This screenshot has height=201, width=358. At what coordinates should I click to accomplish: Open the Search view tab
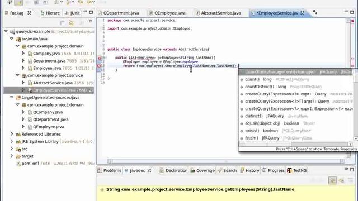click(227, 170)
